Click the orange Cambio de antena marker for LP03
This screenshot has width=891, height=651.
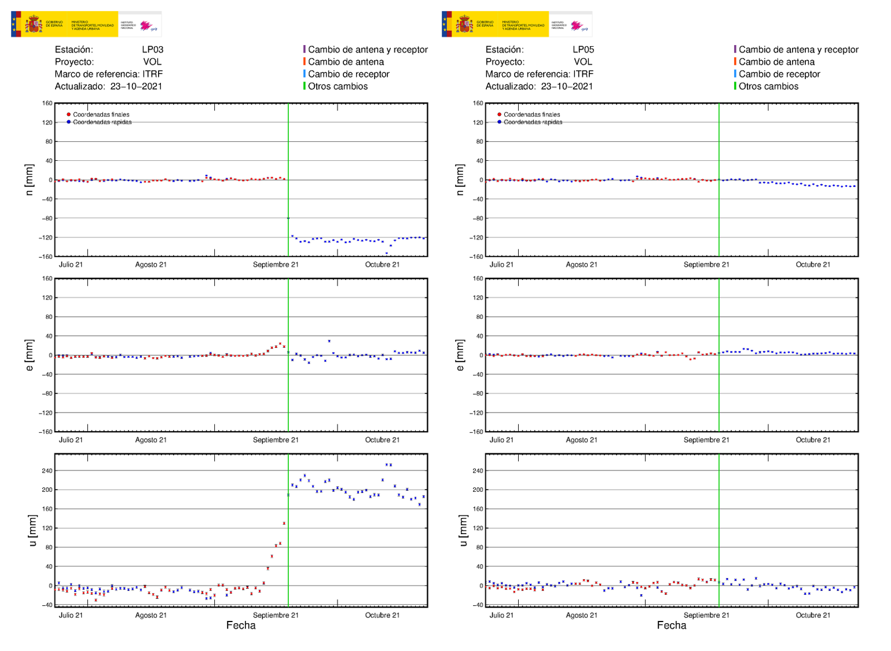(306, 62)
